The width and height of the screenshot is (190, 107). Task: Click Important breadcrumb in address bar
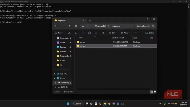pos(116,26)
